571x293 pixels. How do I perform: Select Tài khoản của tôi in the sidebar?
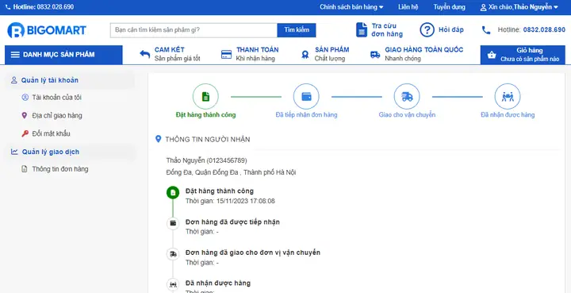tap(56, 98)
